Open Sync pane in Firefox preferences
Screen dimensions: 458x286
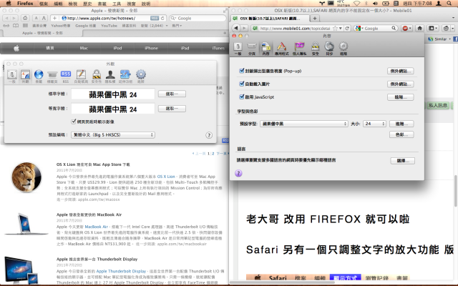click(329, 49)
